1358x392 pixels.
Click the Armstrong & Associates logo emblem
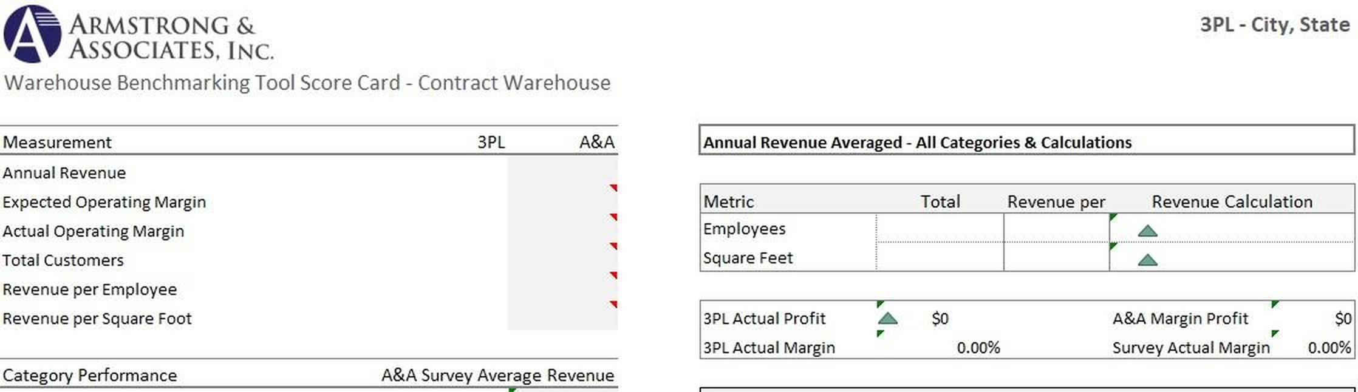32,34
